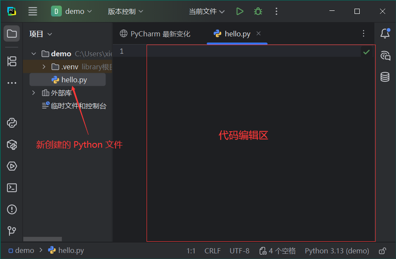
Task: Switch to the PyCharm 最新变化 tab
Action: (x=155, y=34)
